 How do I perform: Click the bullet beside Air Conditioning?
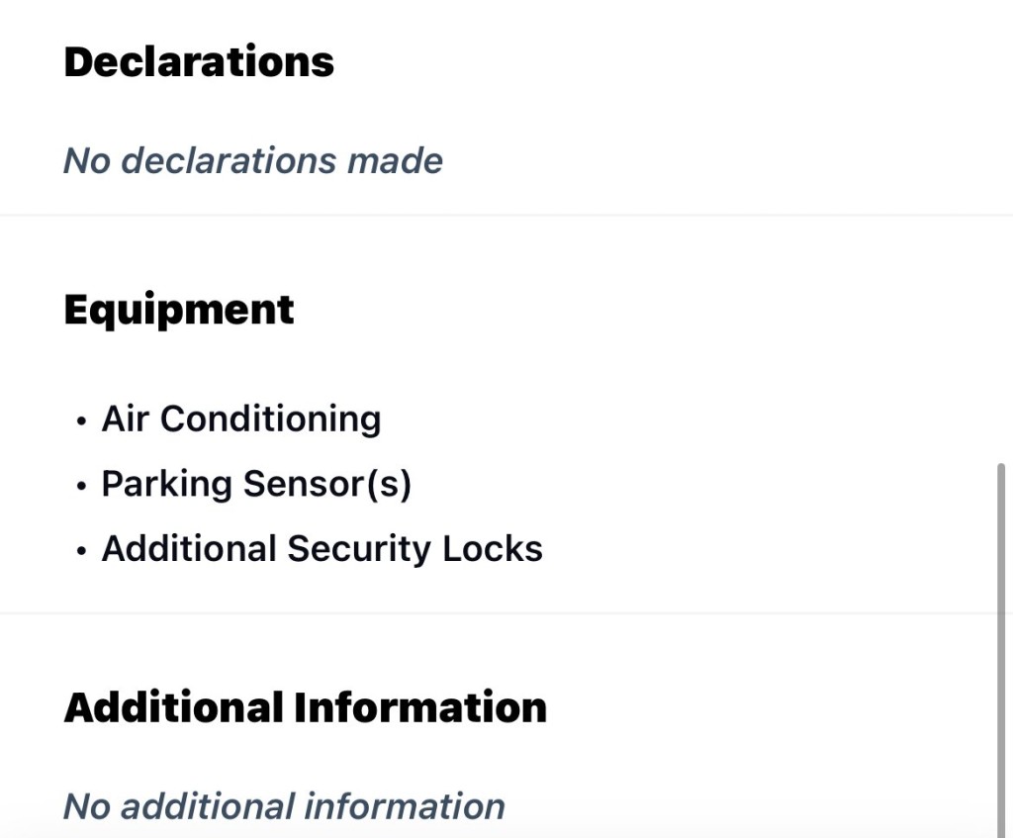point(81,421)
